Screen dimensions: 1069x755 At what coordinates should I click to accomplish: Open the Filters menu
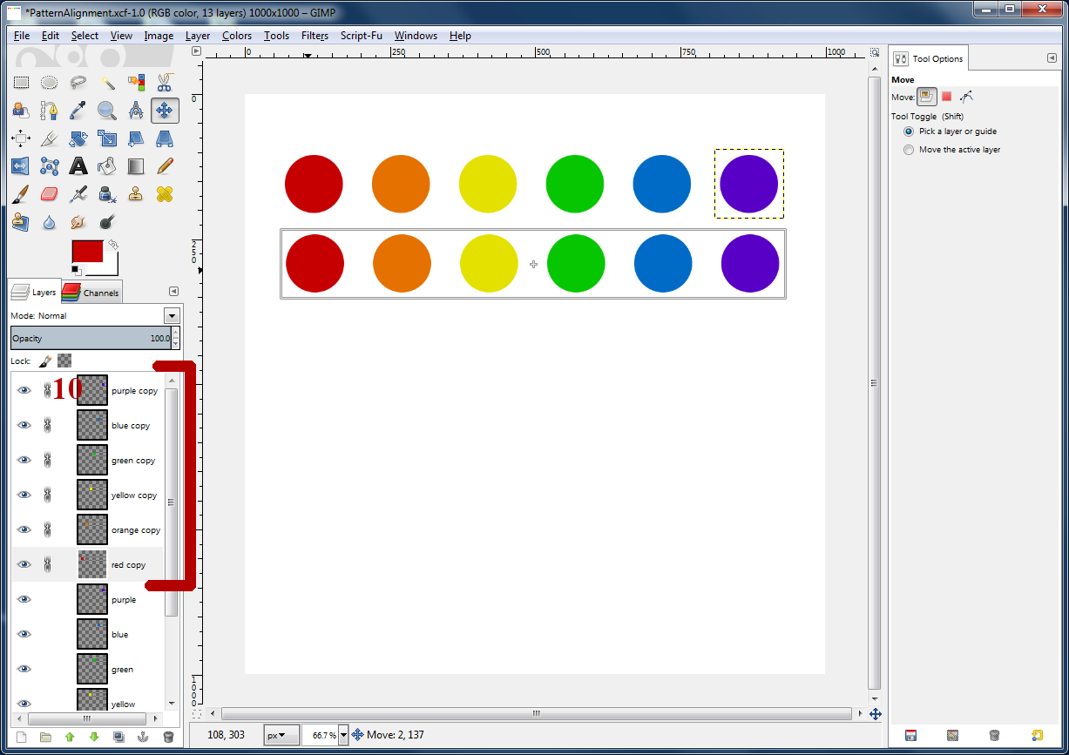tap(315, 36)
